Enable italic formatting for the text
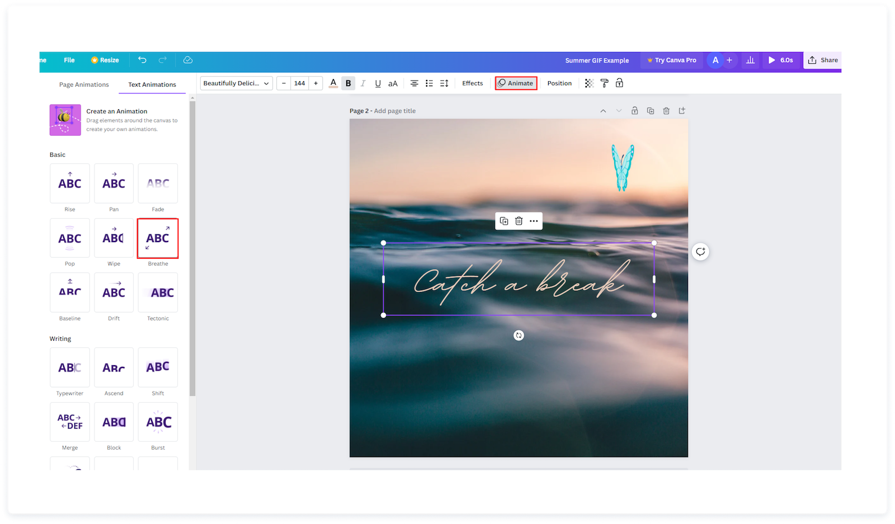The image size is (895, 524). coord(363,83)
